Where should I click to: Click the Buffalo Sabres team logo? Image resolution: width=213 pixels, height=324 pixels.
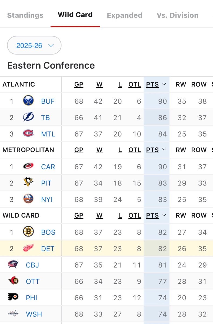28,101
